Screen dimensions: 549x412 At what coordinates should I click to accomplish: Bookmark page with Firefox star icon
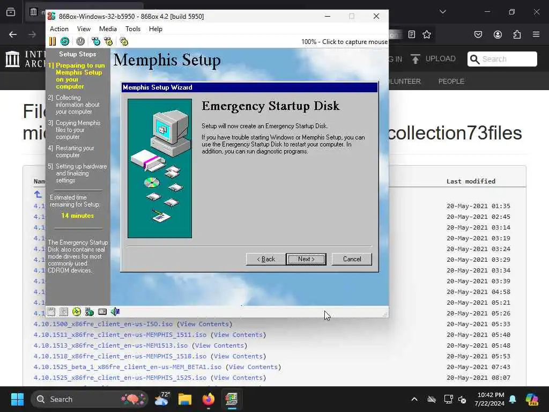point(426,34)
